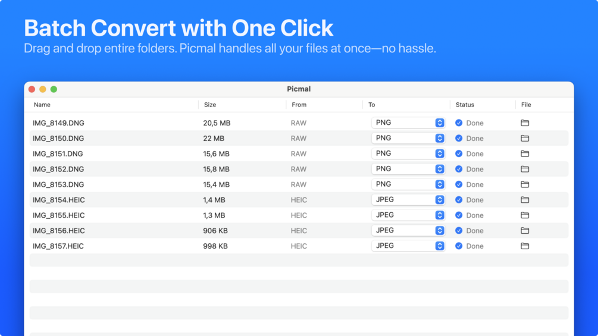This screenshot has height=336, width=598.
Task: Click the 22 MB size cell
Action: point(214,139)
